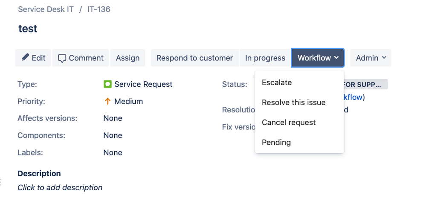Open the Service Desk IT breadcrumb link
This screenshot has width=426, height=206.
46,9
